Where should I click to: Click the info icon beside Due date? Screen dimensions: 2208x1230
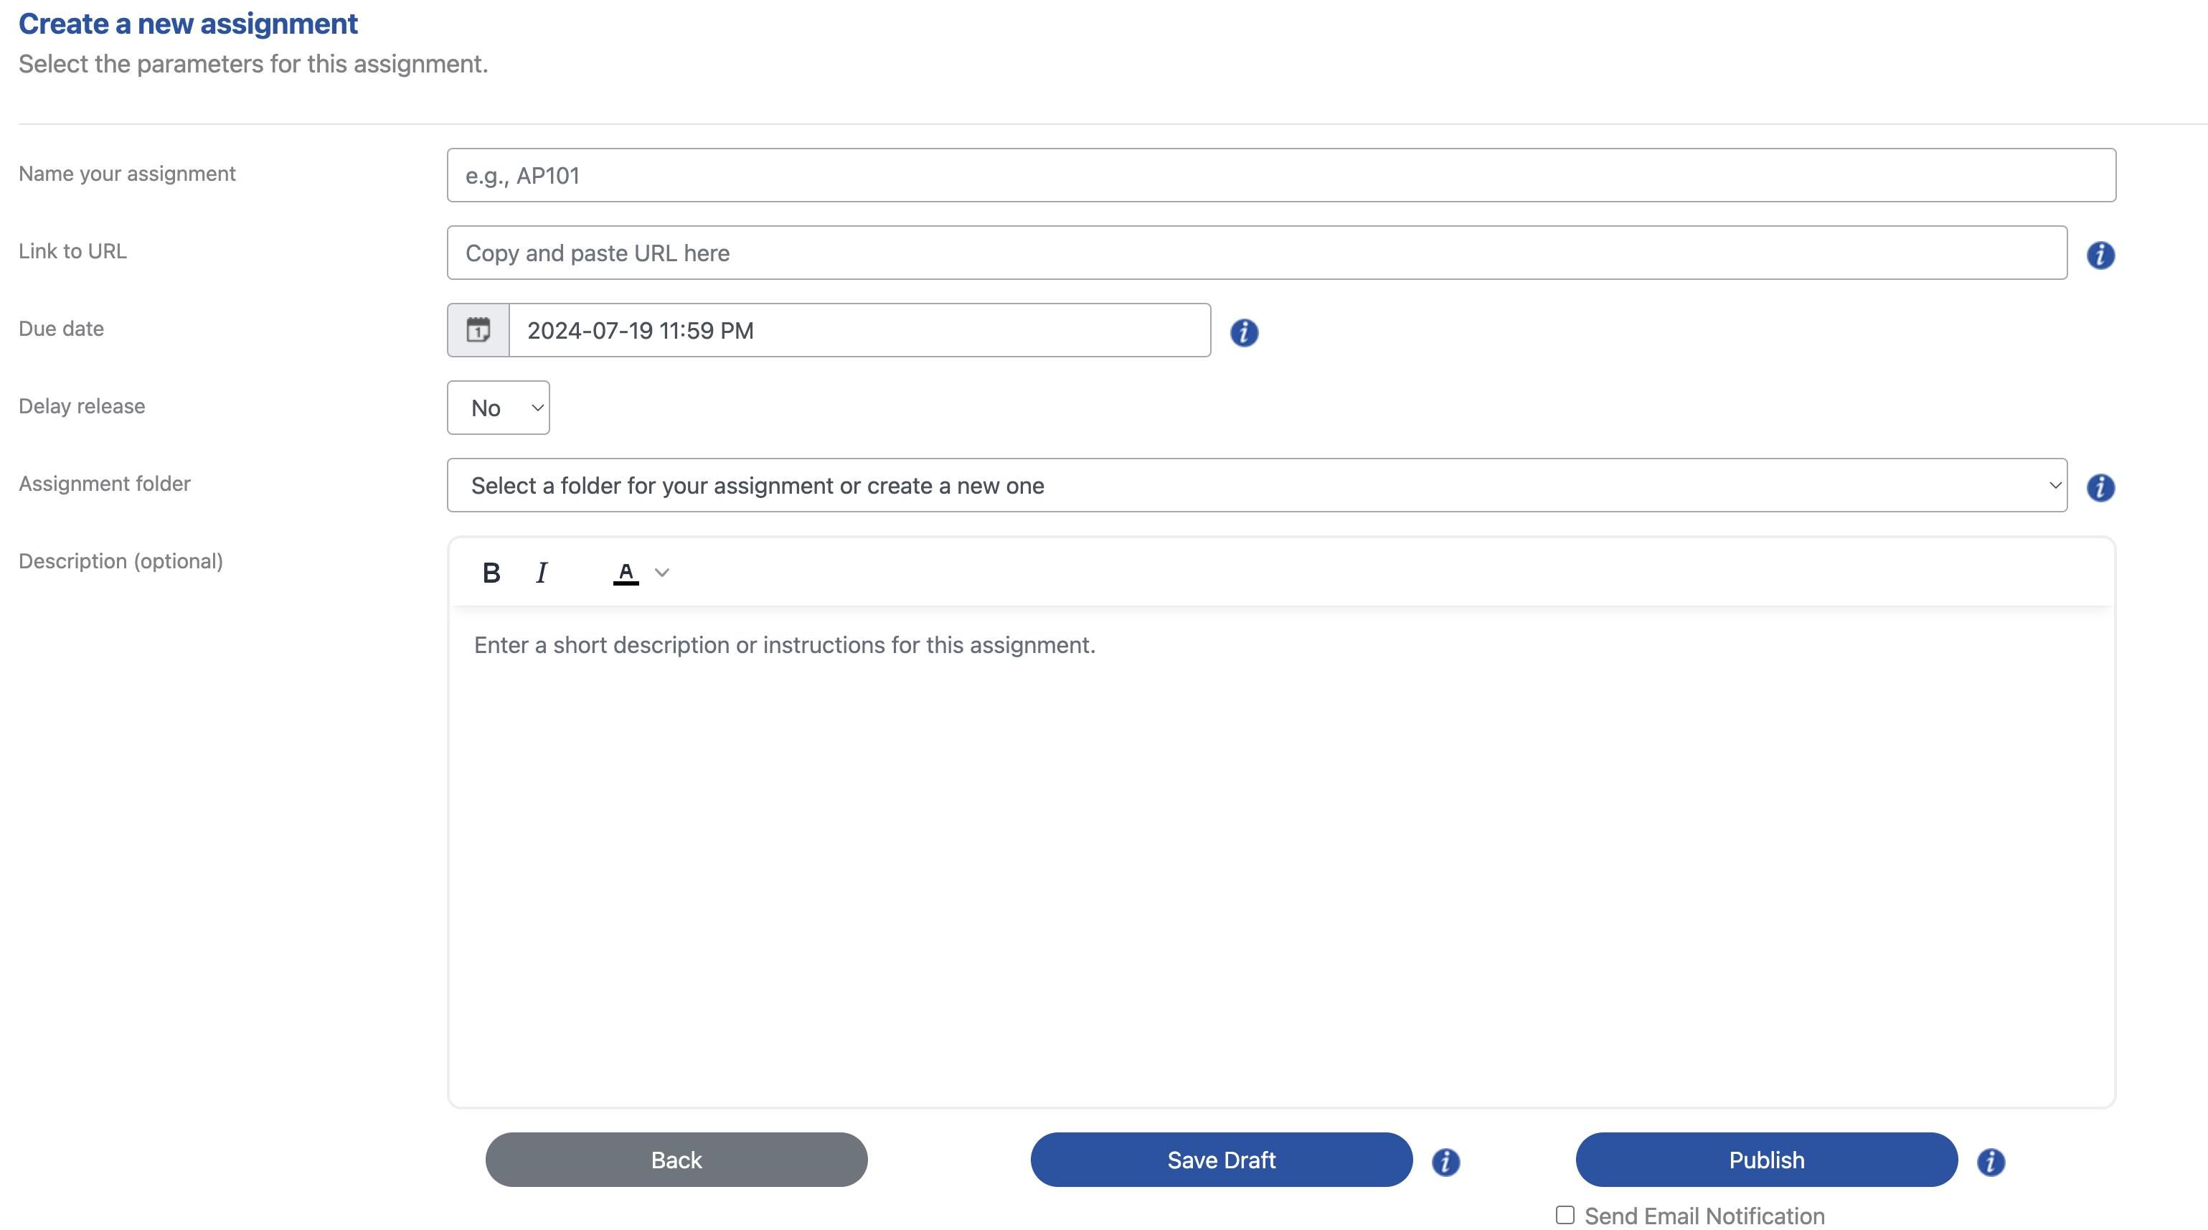pyautogui.click(x=1245, y=333)
